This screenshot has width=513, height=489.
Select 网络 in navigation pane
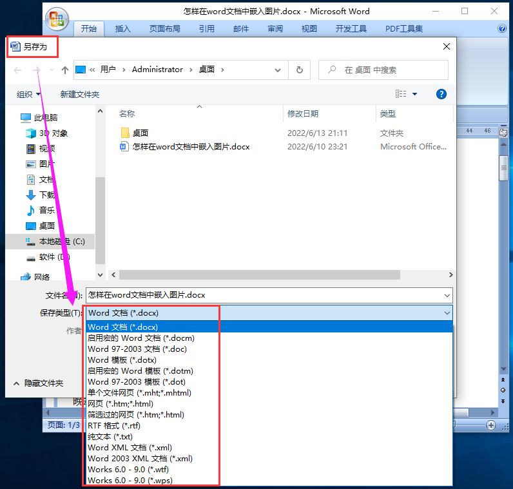coord(35,277)
